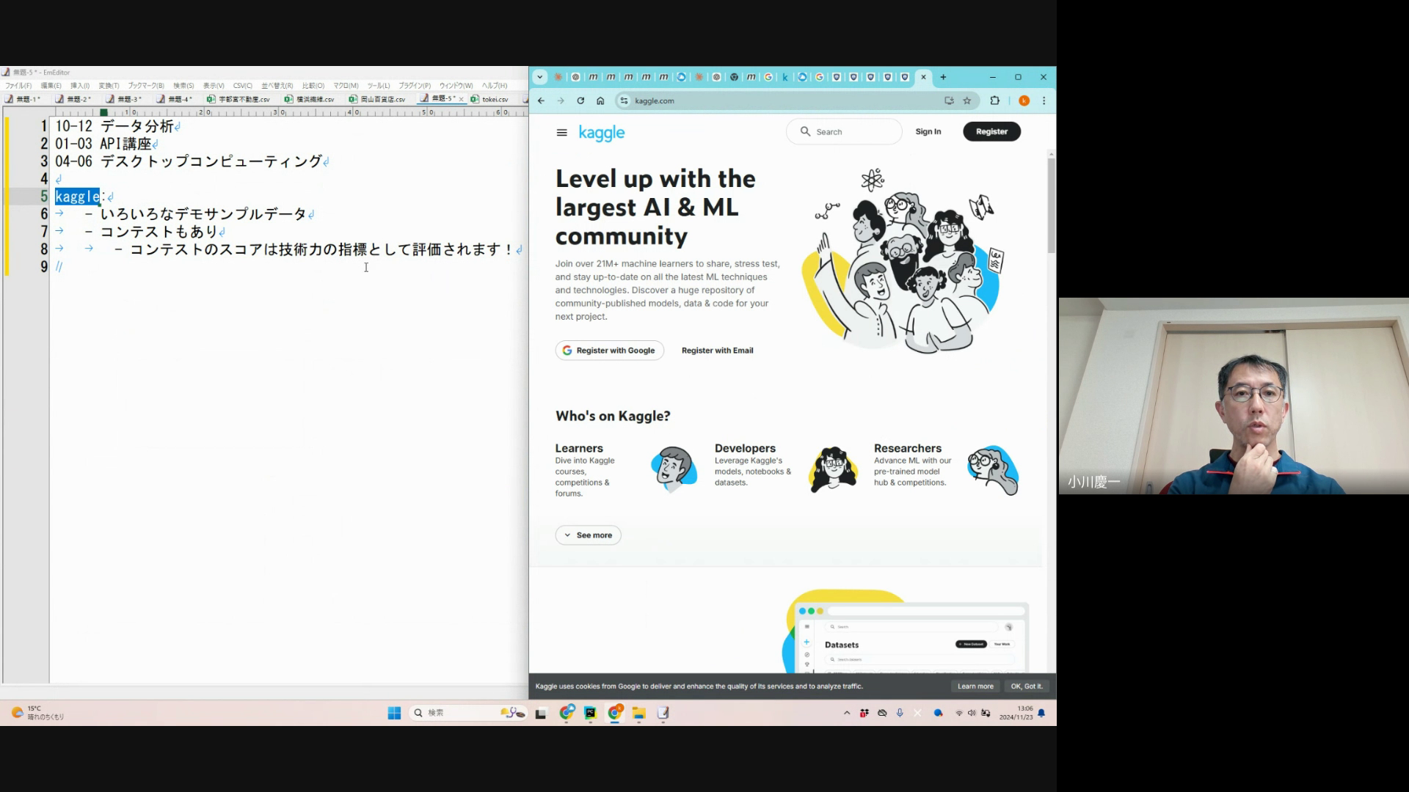Image resolution: width=1409 pixels, height=792 pixels.
Task: Open File Explorer from taskbar
Action: click(638, 713)
